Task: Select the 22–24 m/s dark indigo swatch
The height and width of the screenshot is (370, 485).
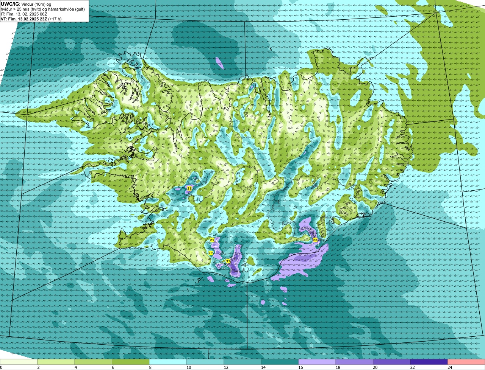Action: (429, 362)
